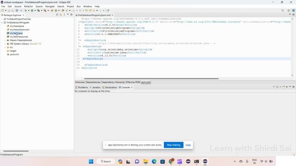296x166 pixels.
Task: Click the New Java Class icon
Action: (x=56, y=11)
